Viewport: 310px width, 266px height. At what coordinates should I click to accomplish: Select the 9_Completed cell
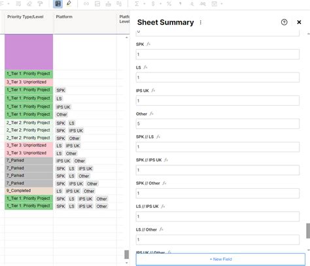[29, 191]
